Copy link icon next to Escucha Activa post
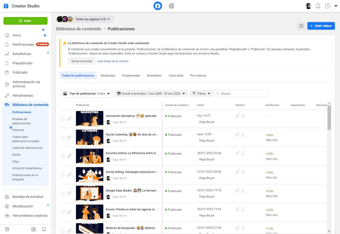The image size is (340, 234). (70, 156)
